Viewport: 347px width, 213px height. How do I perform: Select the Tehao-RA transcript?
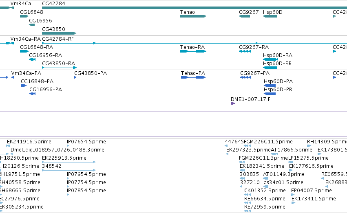(193, 51)
